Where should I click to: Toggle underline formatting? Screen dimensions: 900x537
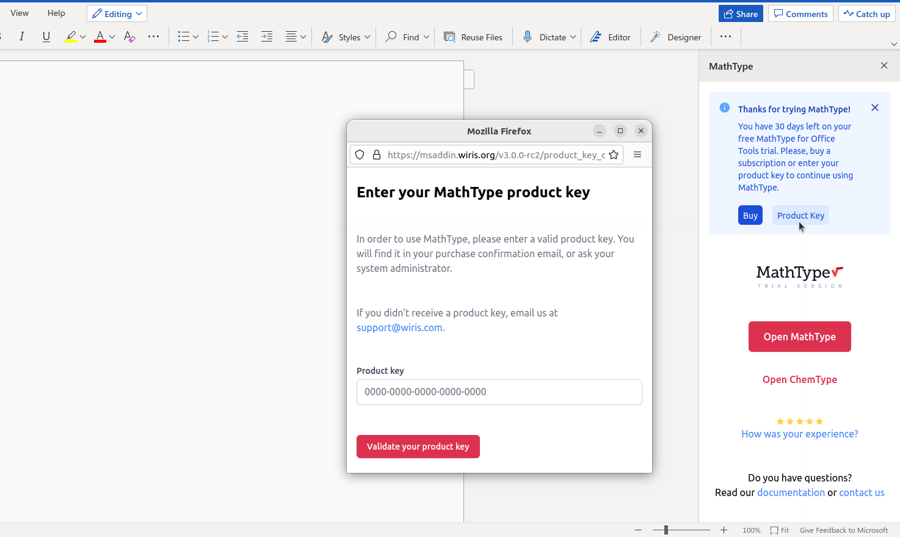[x=46, y=37]
